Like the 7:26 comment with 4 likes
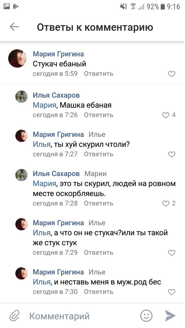The image size is (185, 328). click(166, 115)
